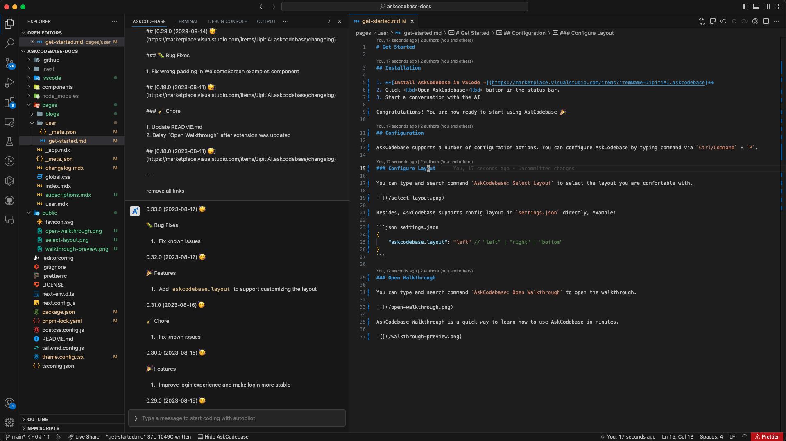Expand the .github folder
The height and width of the screenshot is (441, 786).
51,60
